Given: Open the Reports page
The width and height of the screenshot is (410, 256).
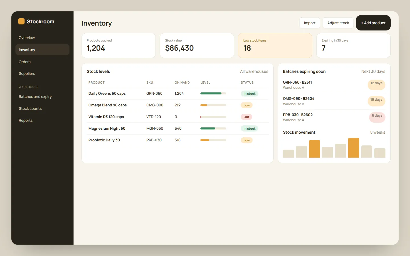Looking at the screenshot, I should coord(42,120).
